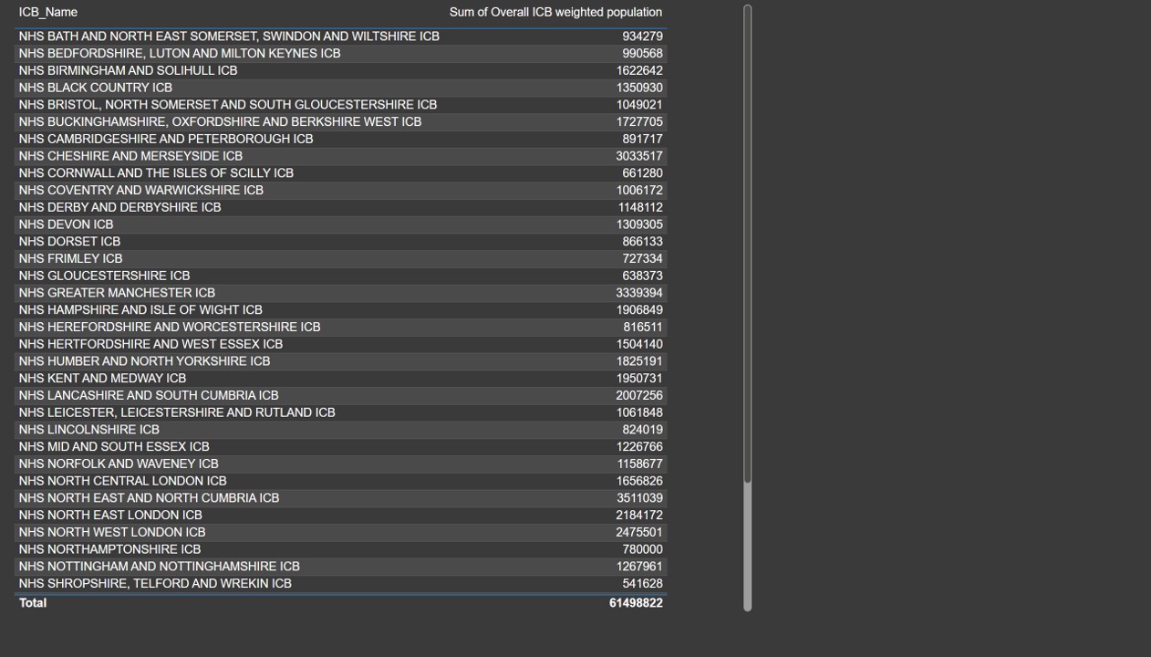Select NHS DORSET ICB row name
This screenshot has height=657, width=1151.
point(69,242)
